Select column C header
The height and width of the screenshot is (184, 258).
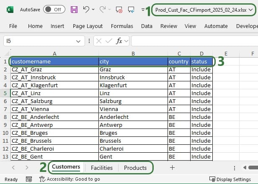[x=179, y=53]
